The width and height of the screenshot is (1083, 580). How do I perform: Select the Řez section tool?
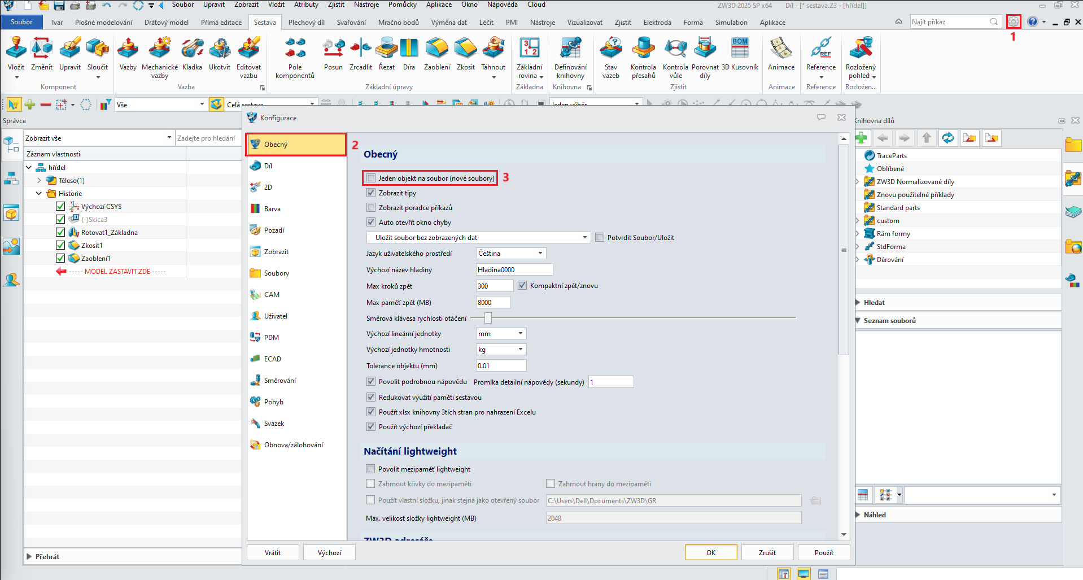(387, 49)
